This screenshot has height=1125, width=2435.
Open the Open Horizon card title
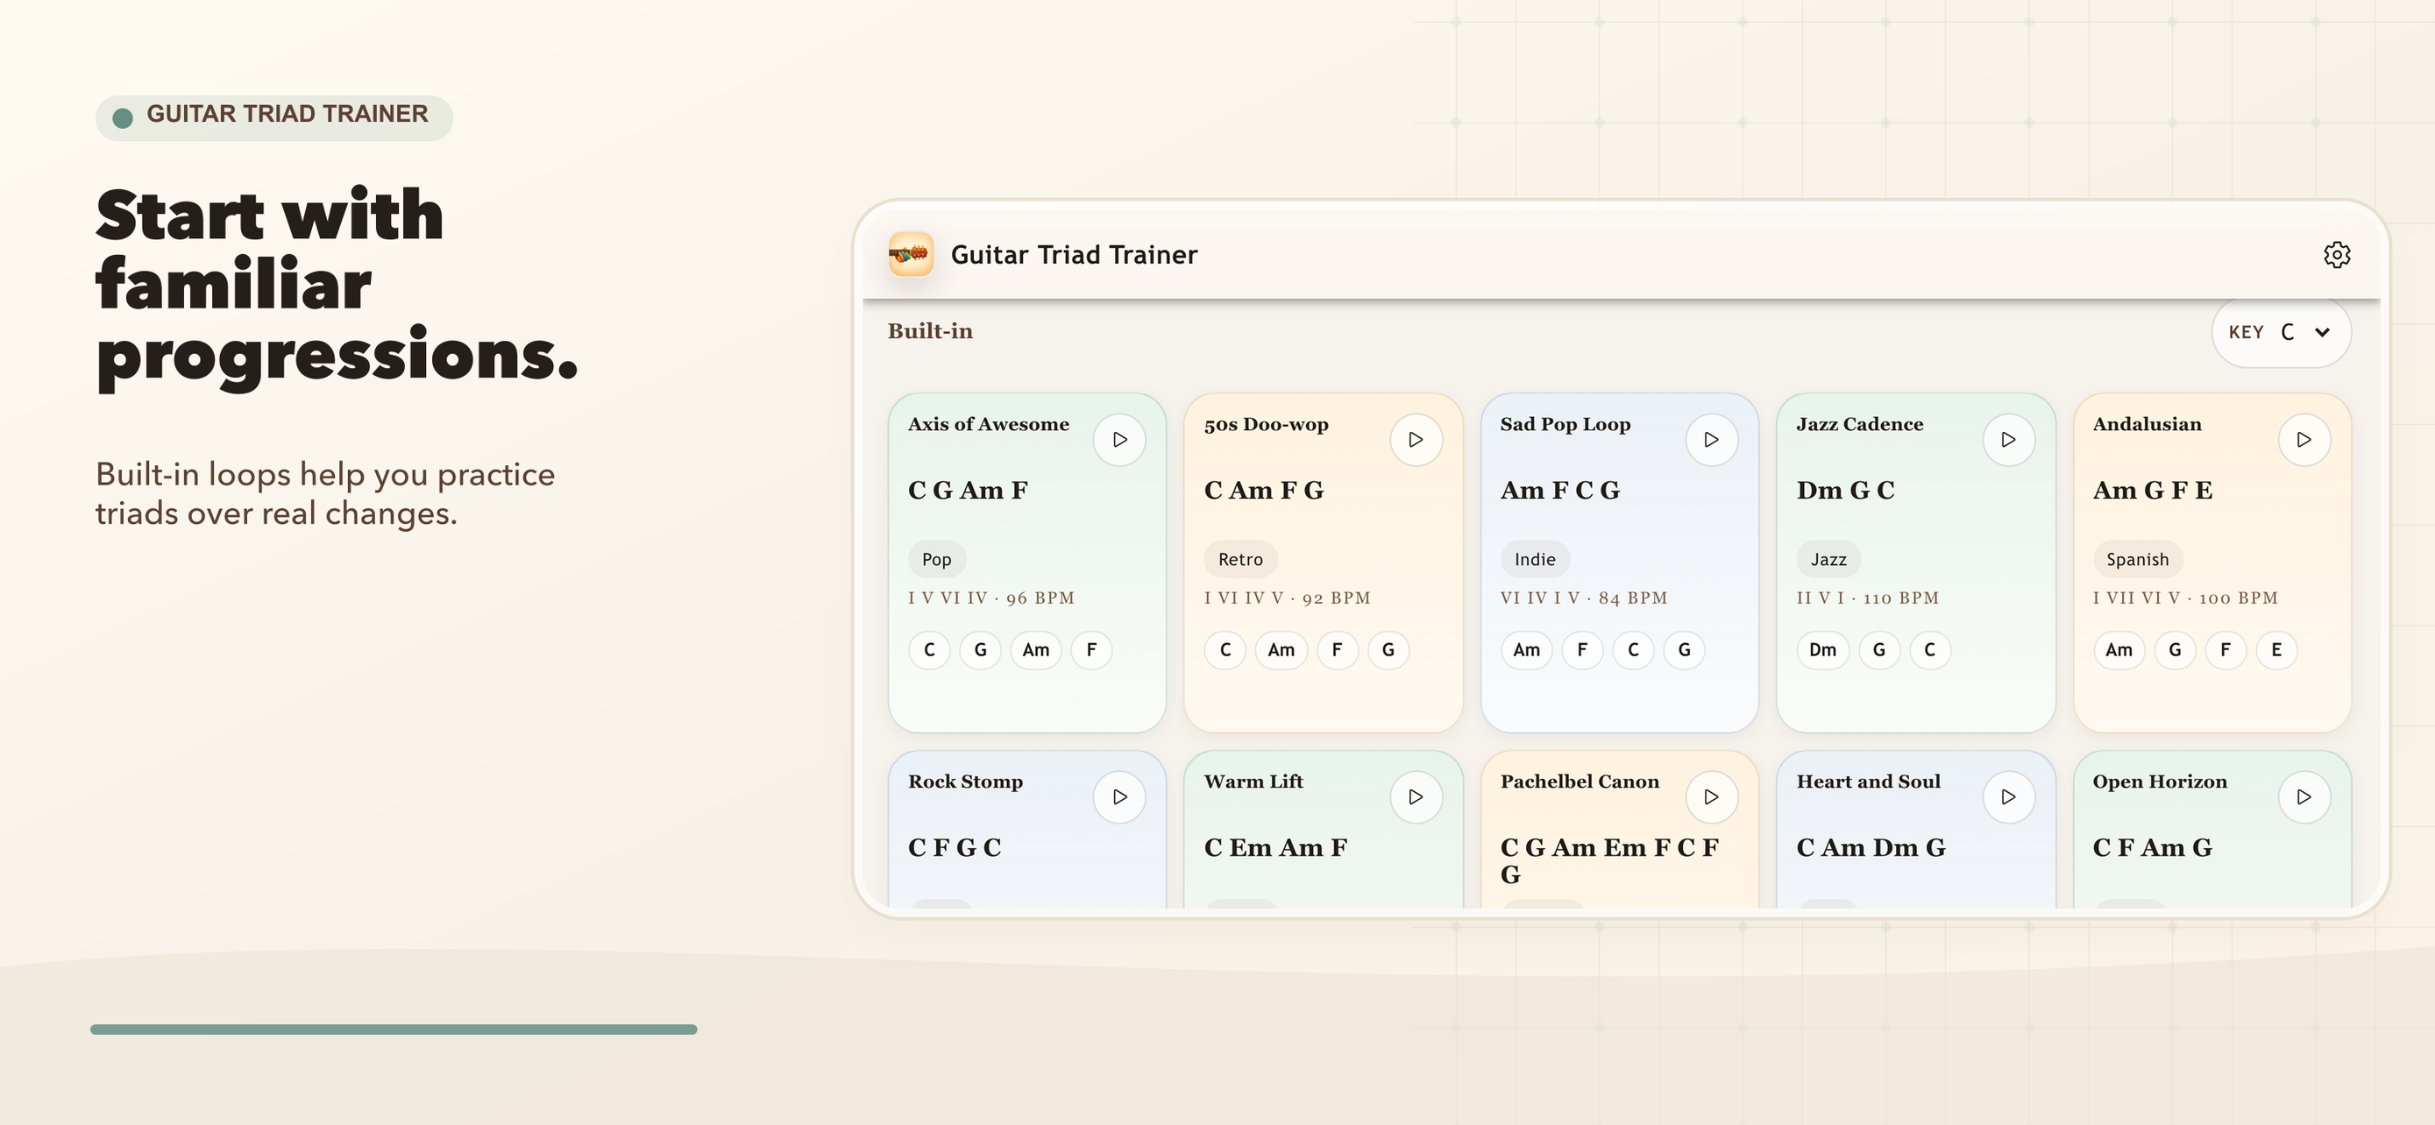click(x=2160, y=782)
